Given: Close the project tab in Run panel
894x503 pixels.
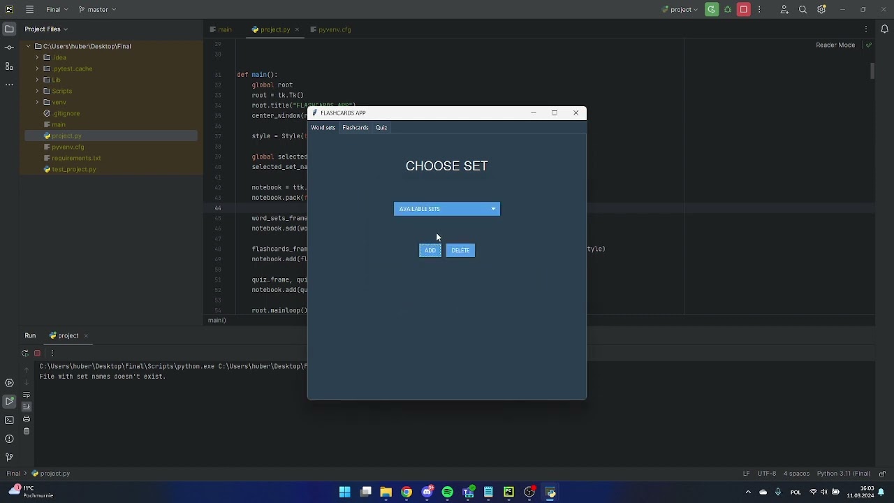Looking at the screenshot, I should (x=86, y=336).
